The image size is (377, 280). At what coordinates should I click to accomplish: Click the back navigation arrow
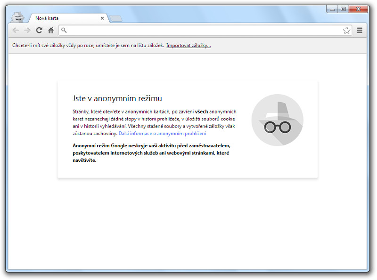click(x=16, y=30)
